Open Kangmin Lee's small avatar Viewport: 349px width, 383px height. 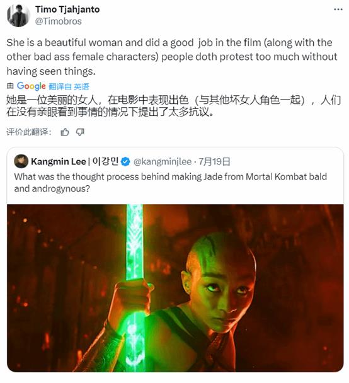21,161
